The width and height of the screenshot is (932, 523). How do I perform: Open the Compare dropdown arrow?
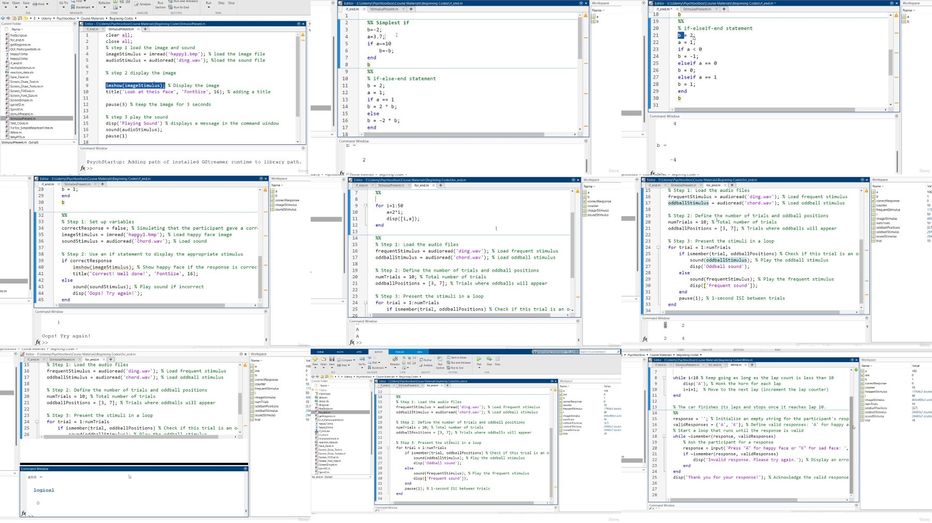(354, 360)
